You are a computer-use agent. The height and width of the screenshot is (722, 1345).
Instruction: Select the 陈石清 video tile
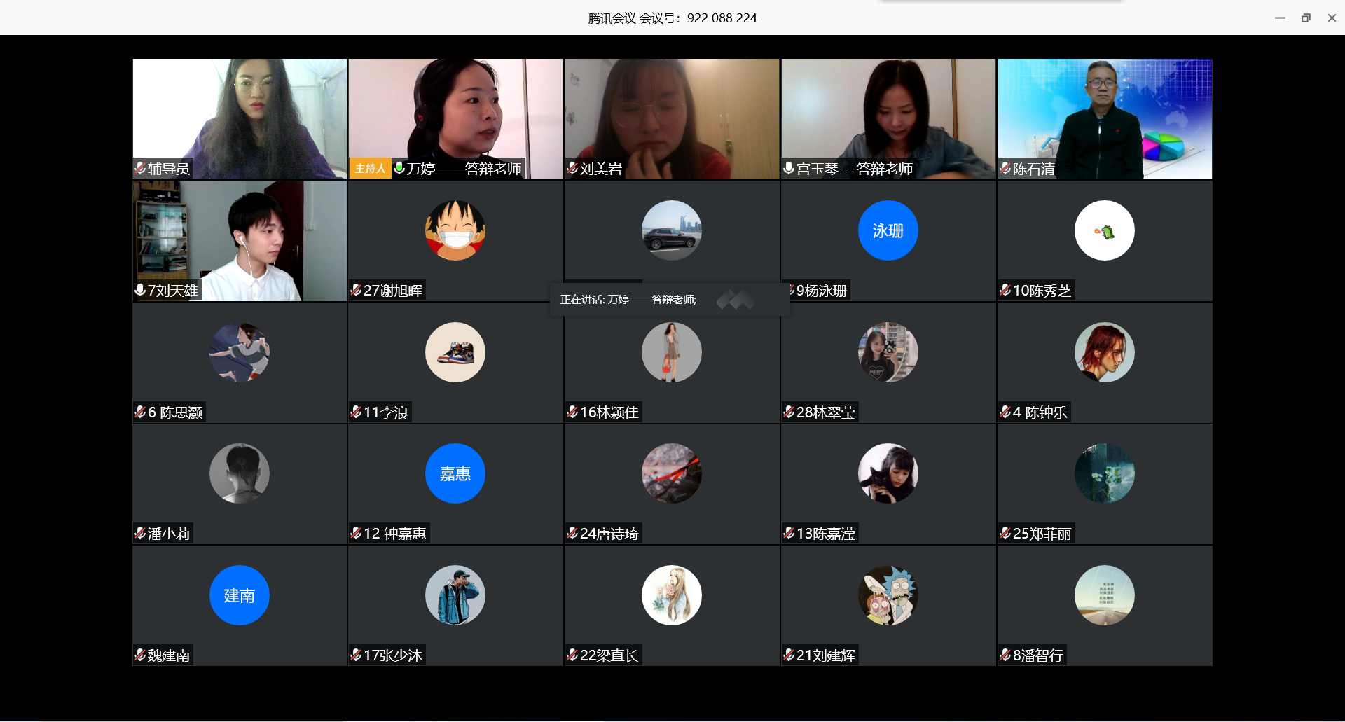[1105, 112]
